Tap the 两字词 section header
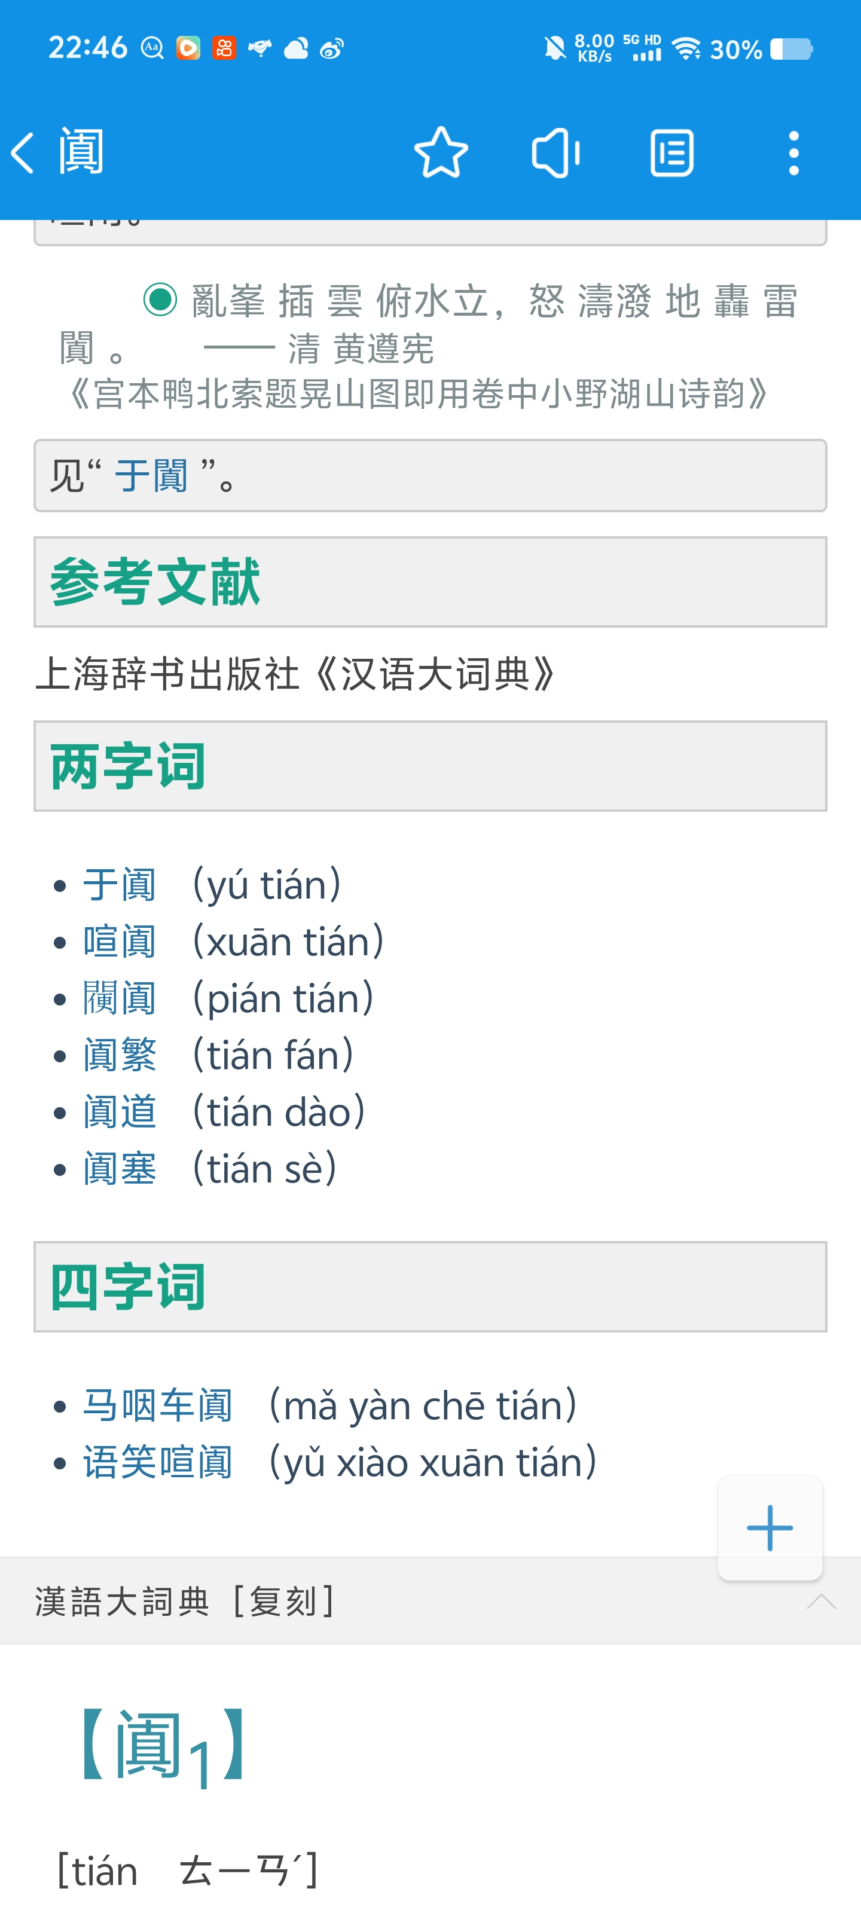The image size is (861, 1913). tap(429, 766)
